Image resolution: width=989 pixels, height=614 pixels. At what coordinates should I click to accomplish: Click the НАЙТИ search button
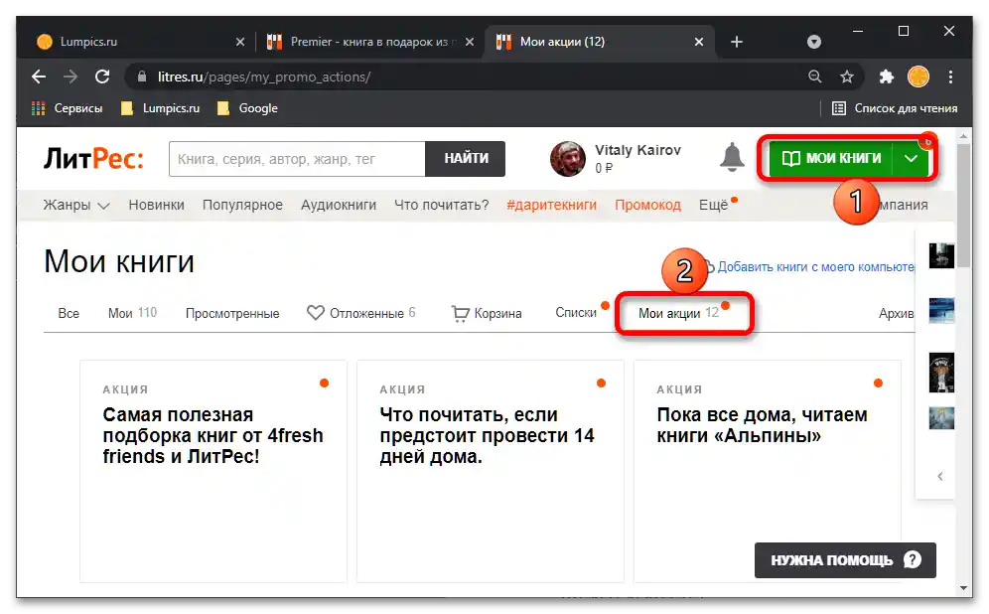coord(466,159)
